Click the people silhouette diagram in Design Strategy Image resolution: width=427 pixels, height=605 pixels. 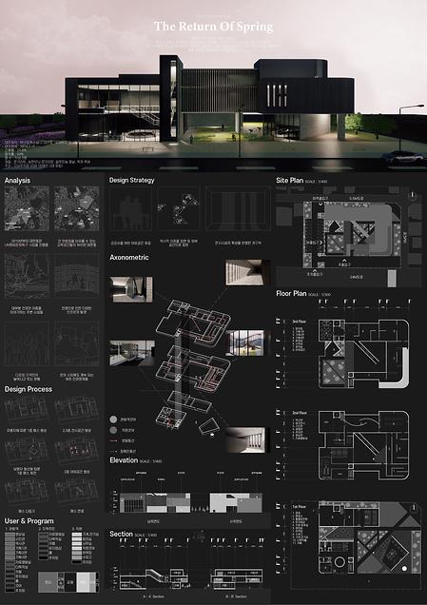click(130, 209)
